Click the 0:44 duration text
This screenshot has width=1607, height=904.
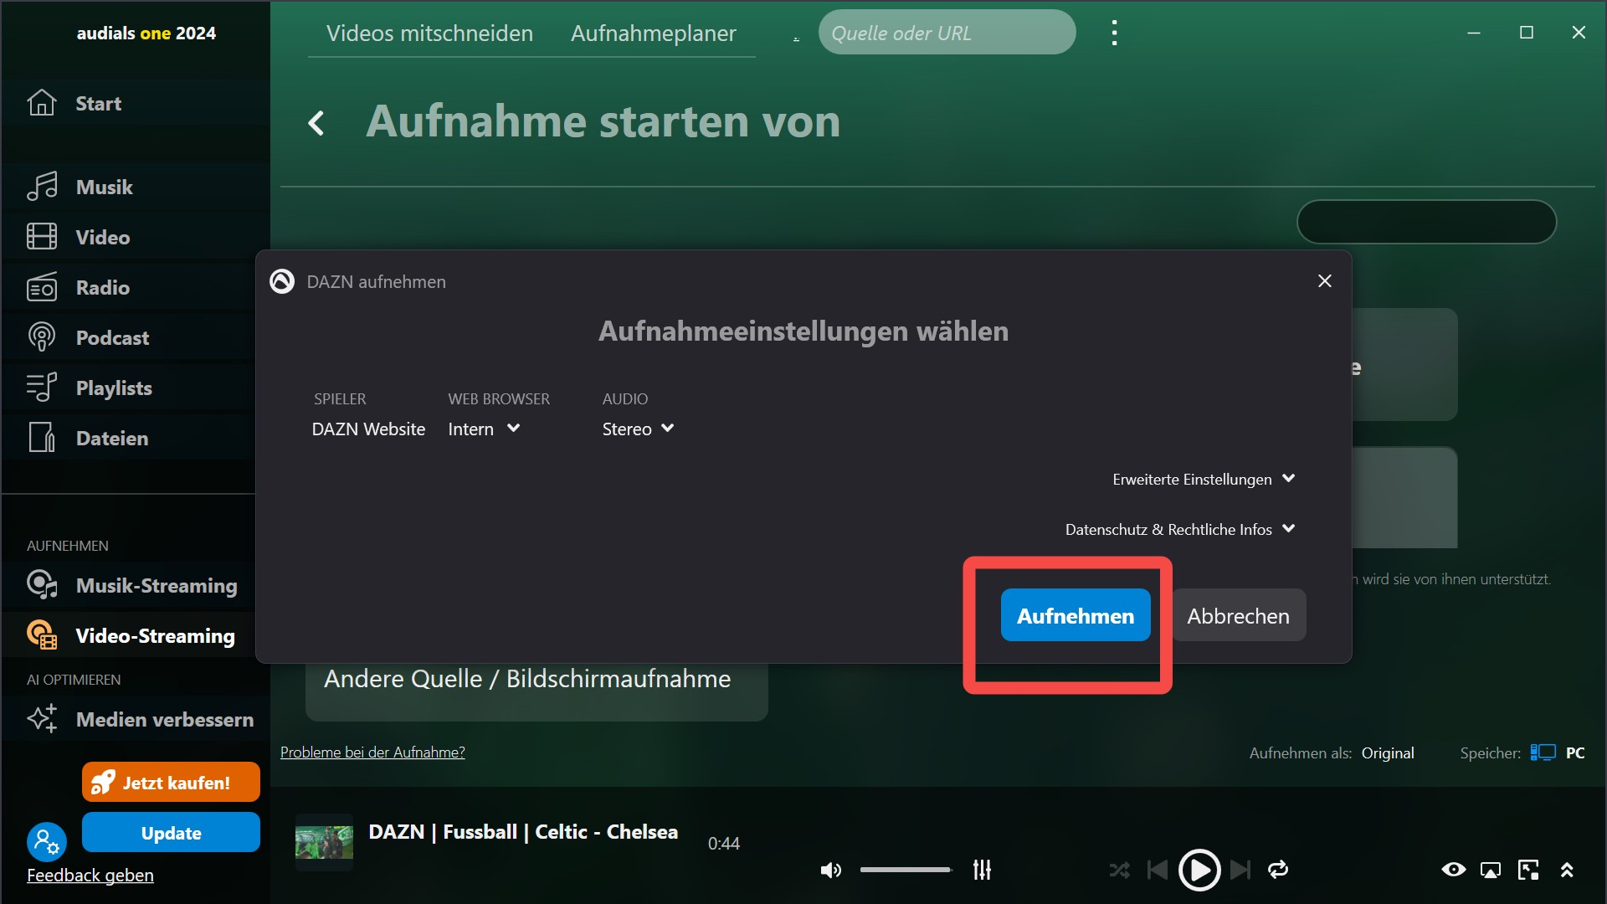[724, 844]
